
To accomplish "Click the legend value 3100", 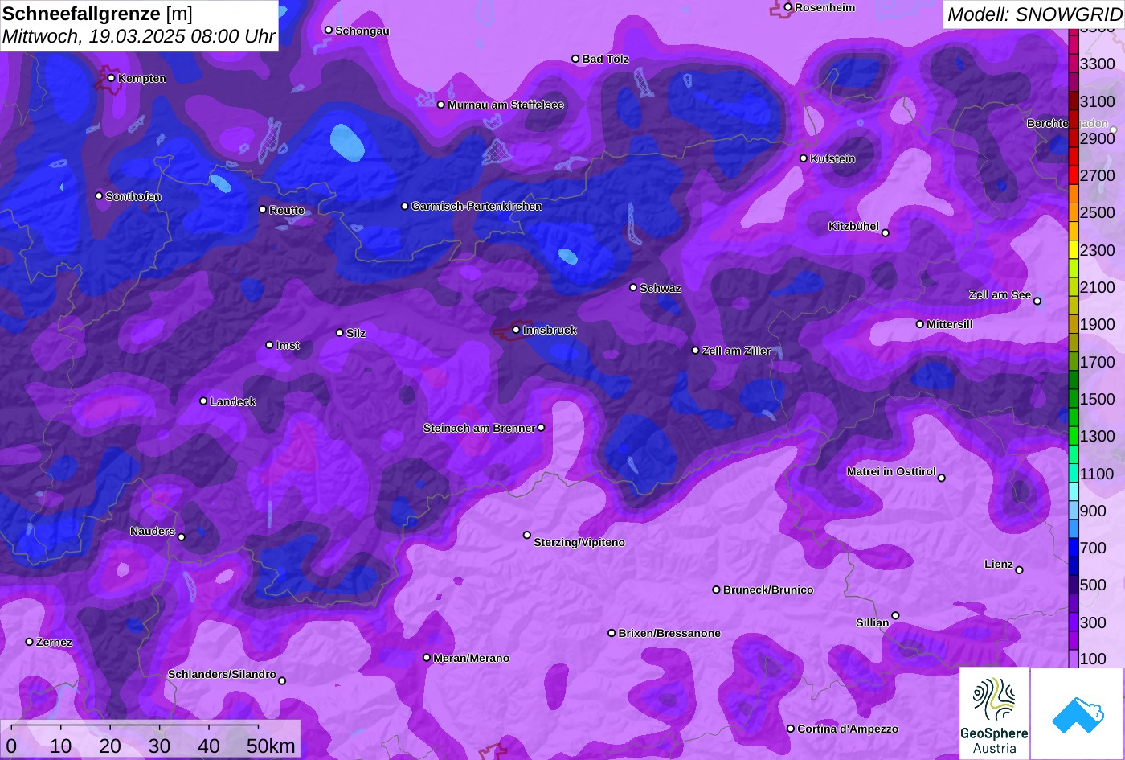I will [x=1098, y=101].
